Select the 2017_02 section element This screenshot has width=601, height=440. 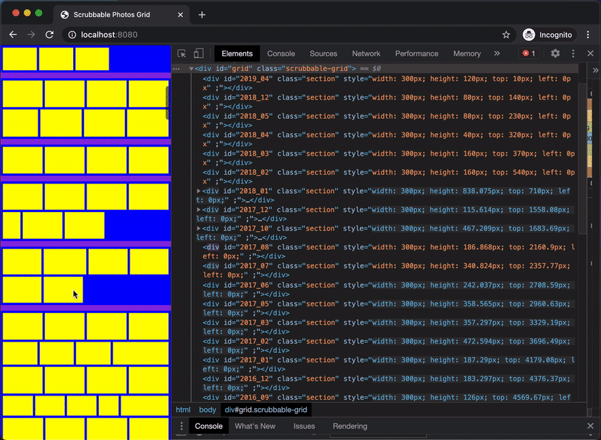tap(387, 346)
